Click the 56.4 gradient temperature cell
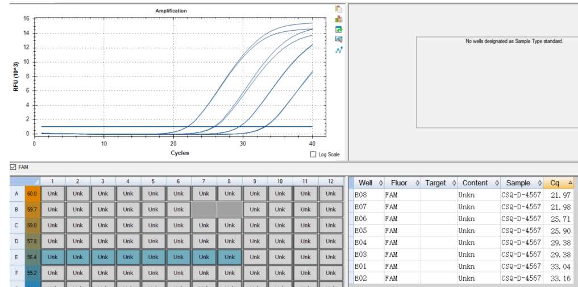Image resolution: width=578 pixels, height=287 pixels. [x=32, y=257]
